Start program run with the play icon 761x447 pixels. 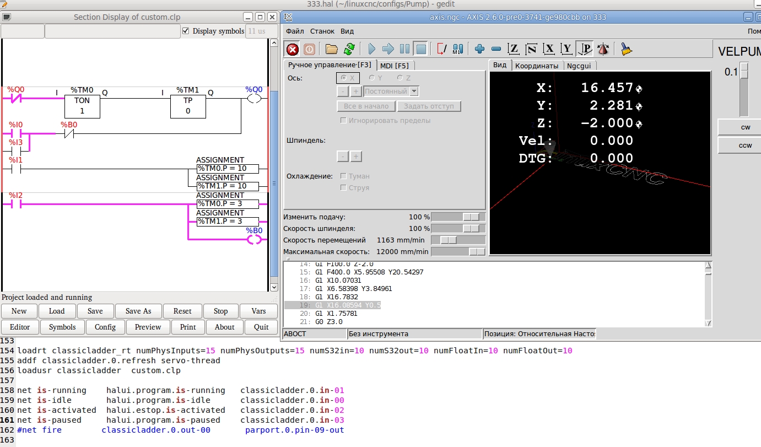coord(371,49)
